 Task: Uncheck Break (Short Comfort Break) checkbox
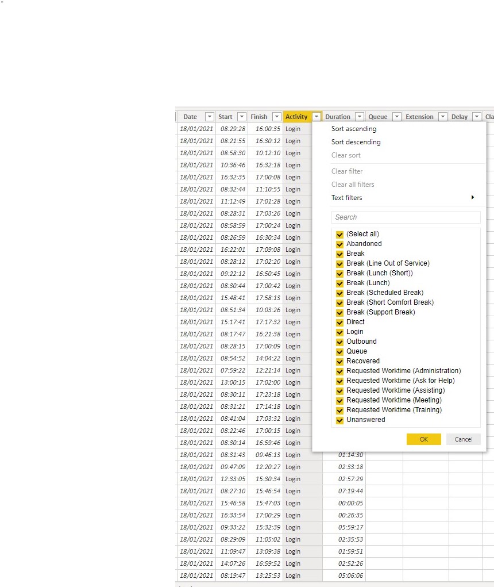(339, 302)
